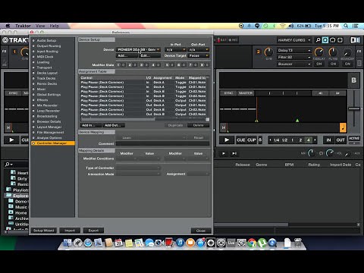Toggle MASTER on Deck B
364x273 pixels.
click(x=246, y=93)
